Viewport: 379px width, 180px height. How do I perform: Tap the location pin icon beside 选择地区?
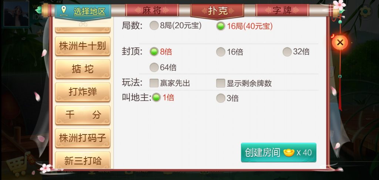coord(64,11)
